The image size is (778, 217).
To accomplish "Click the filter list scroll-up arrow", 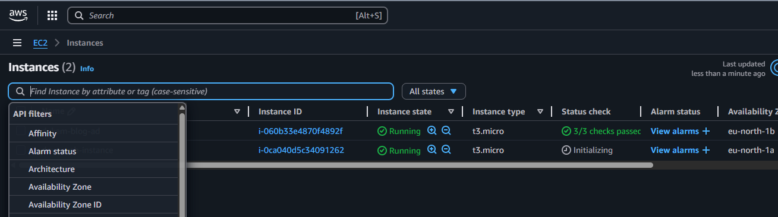I will tap(182, 107).
